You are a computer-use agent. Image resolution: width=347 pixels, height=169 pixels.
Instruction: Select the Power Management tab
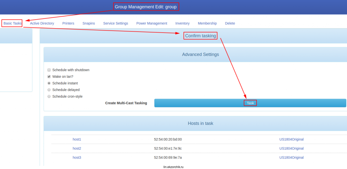tap(151, 23)
